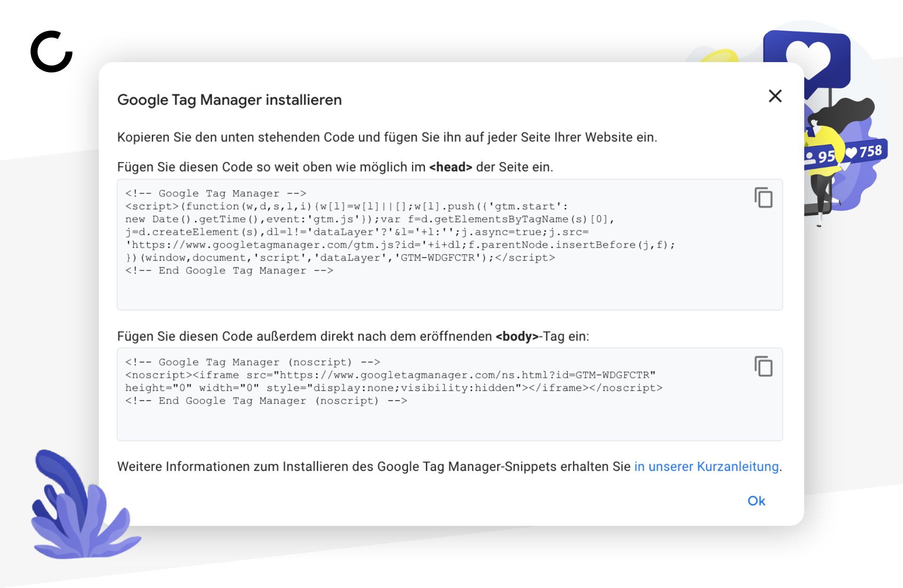This screenshot has height=588, width=903.
Task: Copy the head code snippet
Action: click(x=763, y=198)
